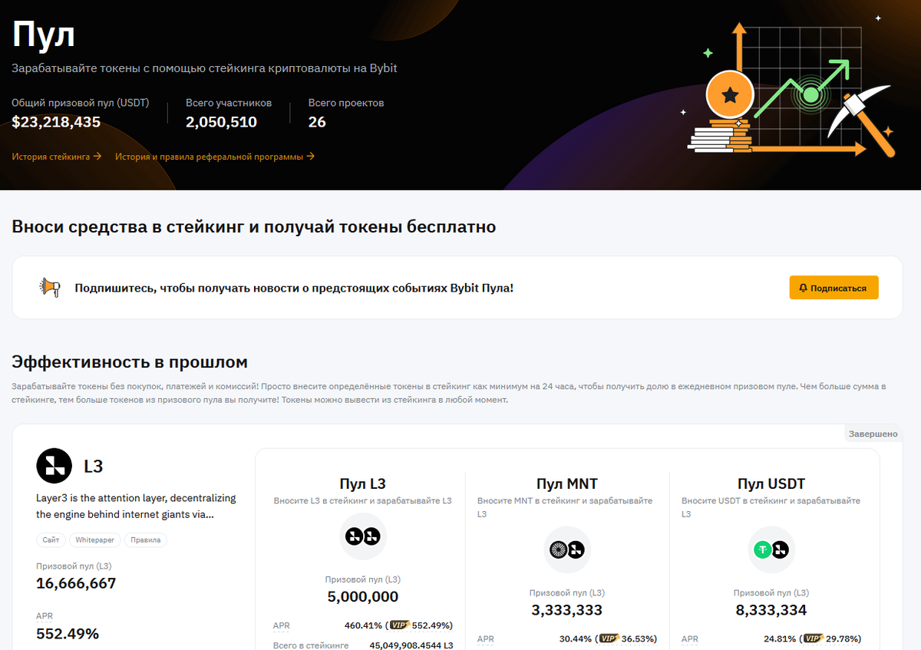Screen dimensions: 921x650
Task: Click the Пул USDT heading
Action: [x=771, y=483]
